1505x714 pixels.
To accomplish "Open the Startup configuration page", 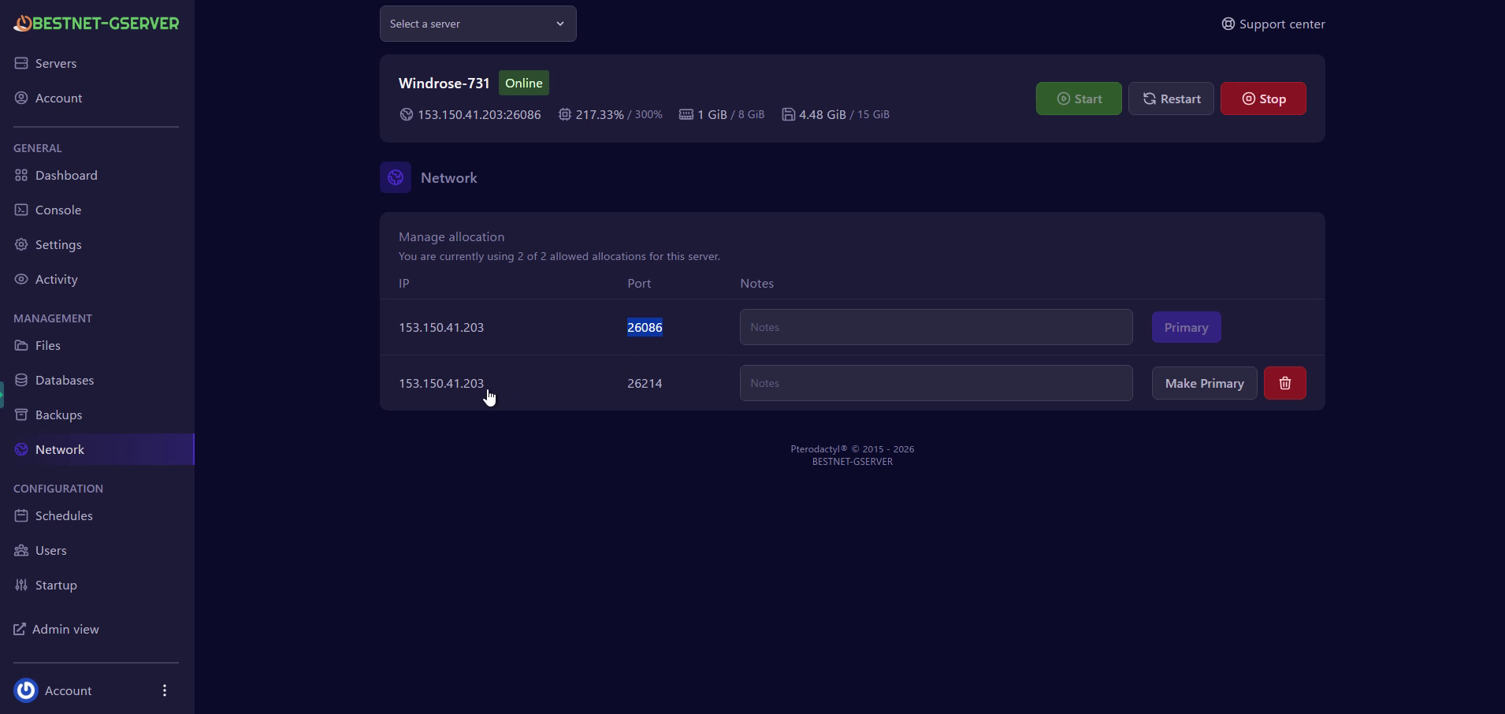I will coord(56,585).
